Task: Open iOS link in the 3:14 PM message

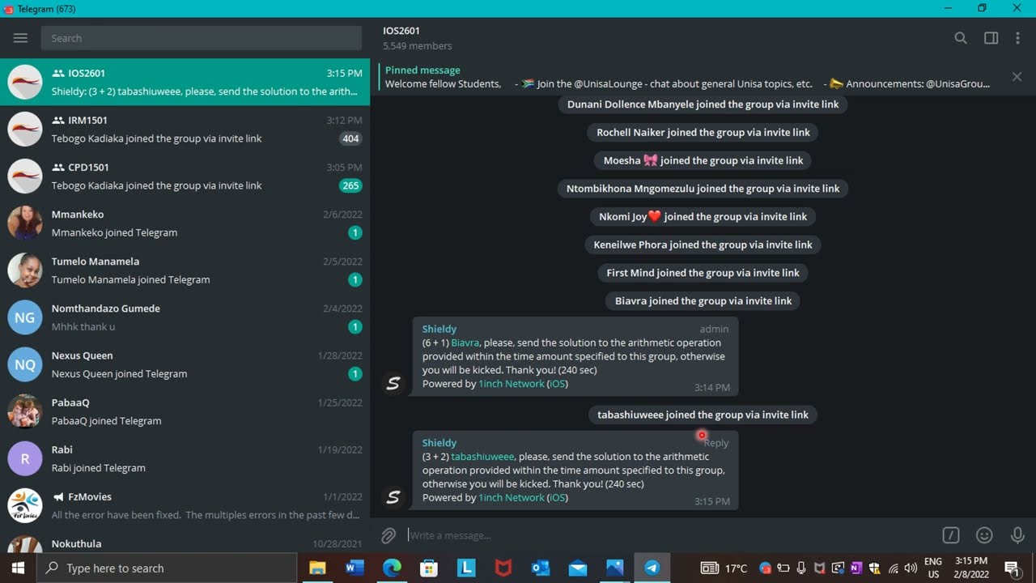Action: tap(558, 384)
